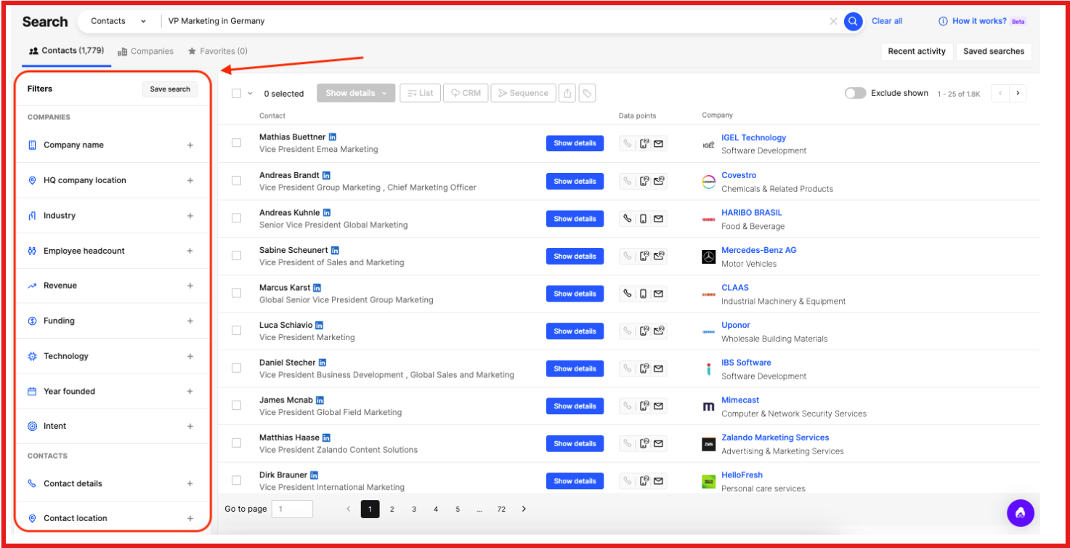Screen dimensions: 1070x548
Task: Open the email icon for Sabine Scheunert
Action: pos(658,256)
